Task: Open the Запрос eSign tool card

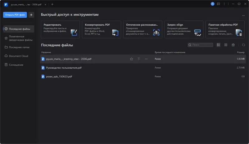Action: (x=184, y=29)
